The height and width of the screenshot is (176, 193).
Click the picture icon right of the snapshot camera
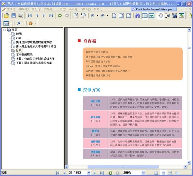coord(181,16)
